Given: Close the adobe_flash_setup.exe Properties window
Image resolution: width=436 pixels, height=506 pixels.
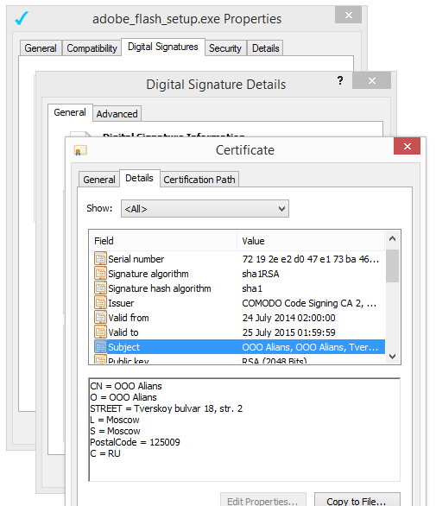Looking at the screenshot, I should click(x=348, y=15).
